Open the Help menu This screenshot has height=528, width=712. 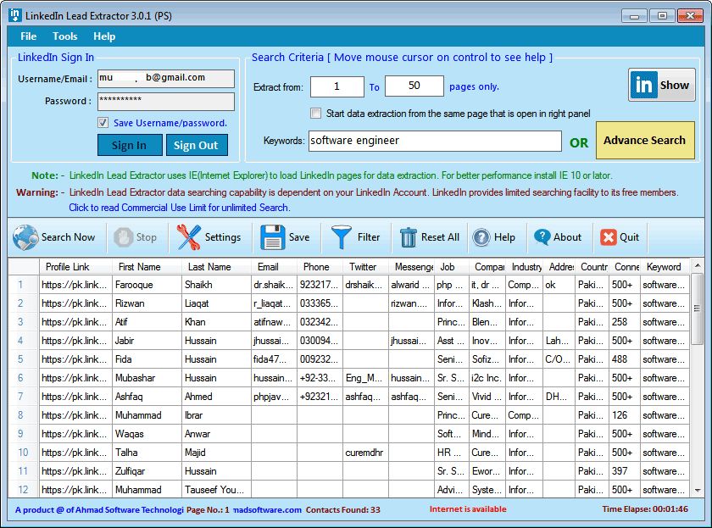point(104,36)
